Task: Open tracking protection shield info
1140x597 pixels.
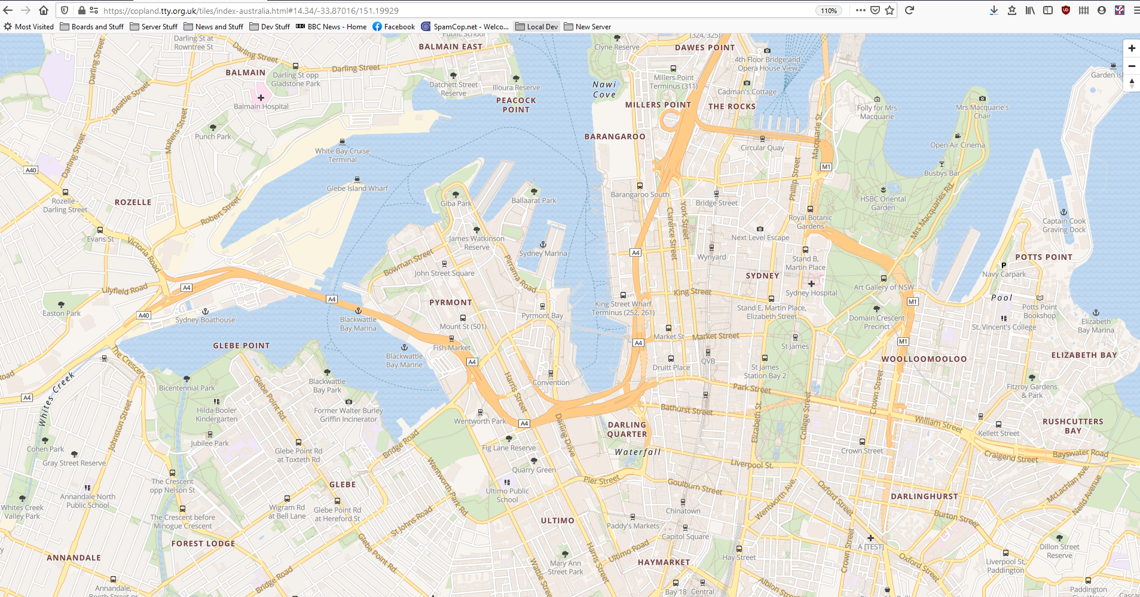Action: click(65, 10)
